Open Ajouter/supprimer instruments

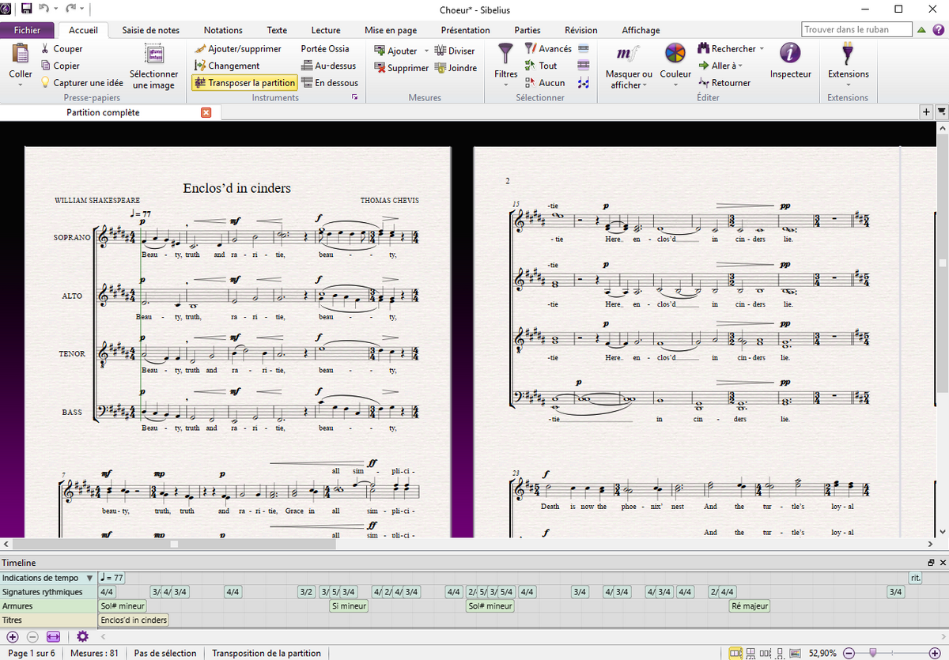pyautogui.click(x=237, y=49)
